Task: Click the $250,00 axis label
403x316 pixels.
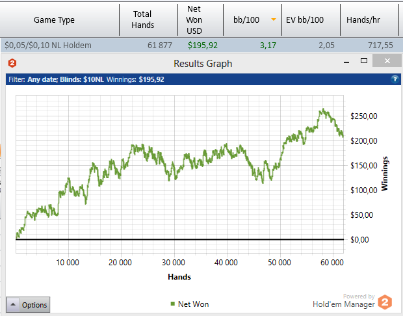Action: [364, 116]
